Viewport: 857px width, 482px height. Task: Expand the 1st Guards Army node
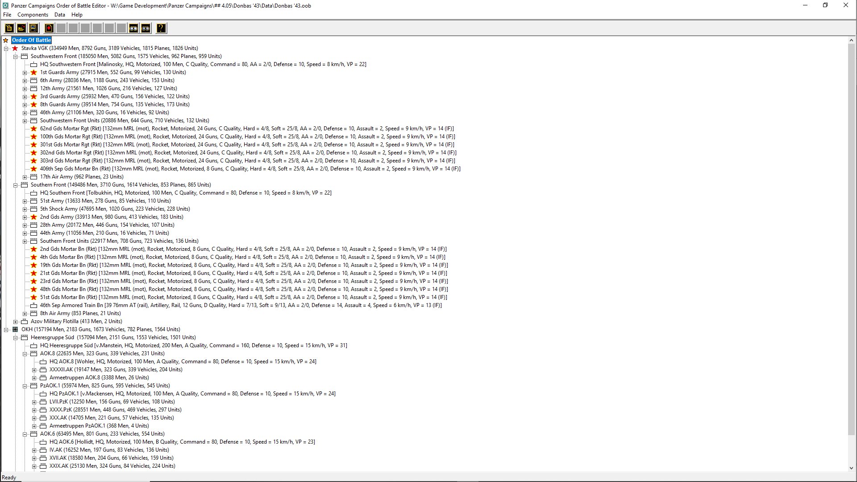tap(25, 72)
